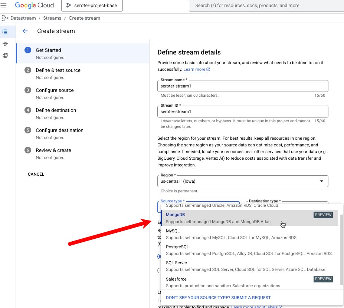Image resolution: width=344 pixels, height=308 pixels.
Task: Click Don't see your source type request link
Action: pos(218,298)
